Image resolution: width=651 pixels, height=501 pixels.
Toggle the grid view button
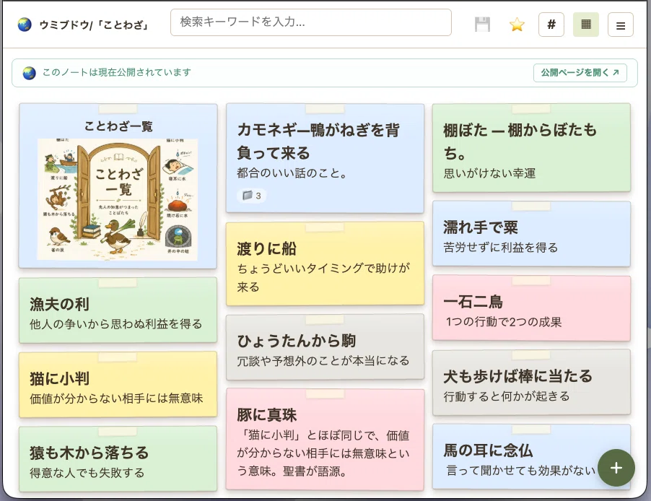pyautogui.click(x=586, y=25)
